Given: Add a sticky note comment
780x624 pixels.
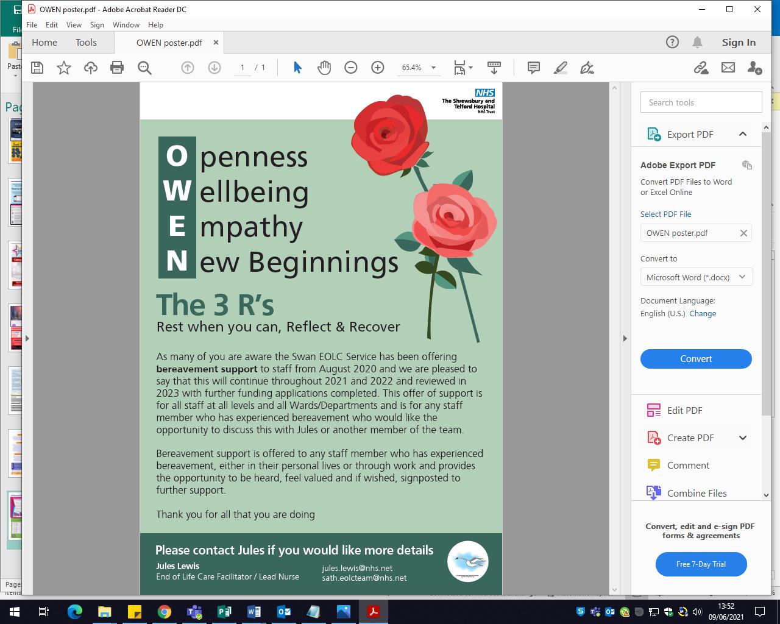Looking at the screenshot, I should click(534, 68).
